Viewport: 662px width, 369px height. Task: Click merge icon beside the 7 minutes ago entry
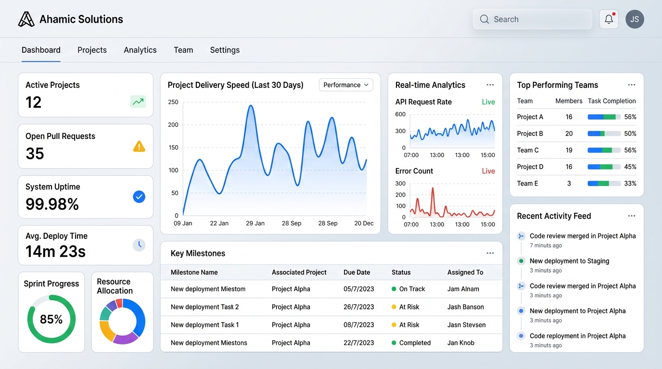click(521, 236)
